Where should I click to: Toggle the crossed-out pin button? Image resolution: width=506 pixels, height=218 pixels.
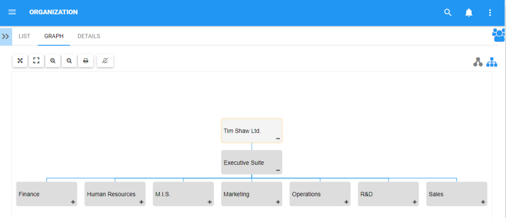pyautogui.click(x=105, y=61)
